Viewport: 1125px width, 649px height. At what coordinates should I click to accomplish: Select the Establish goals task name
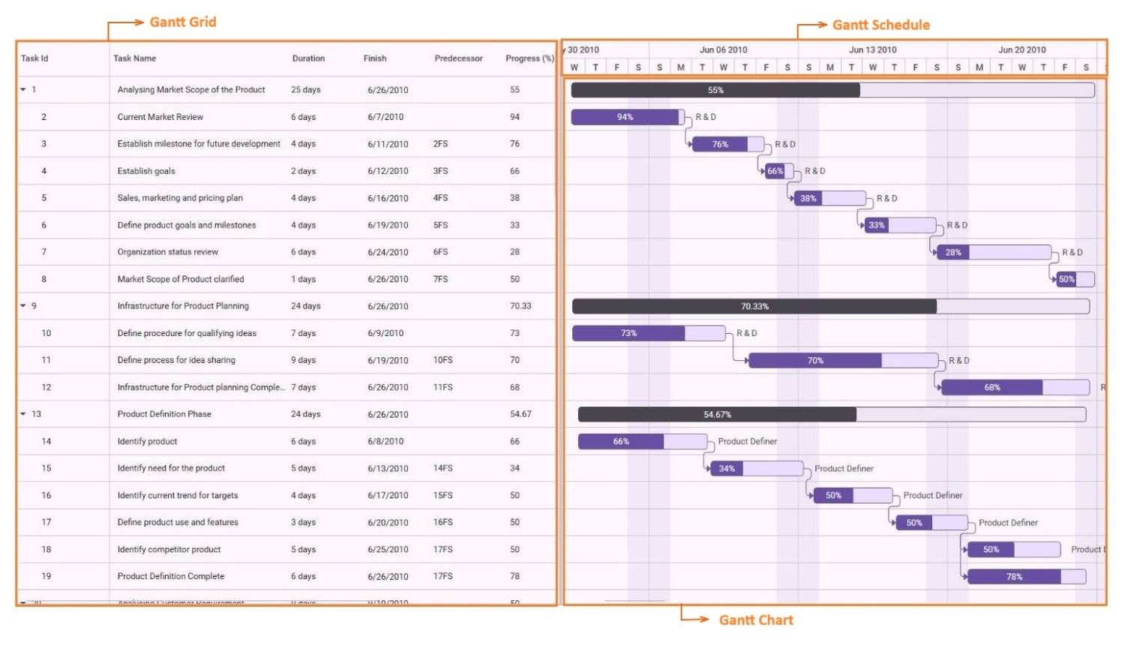[x=146, y=171]
